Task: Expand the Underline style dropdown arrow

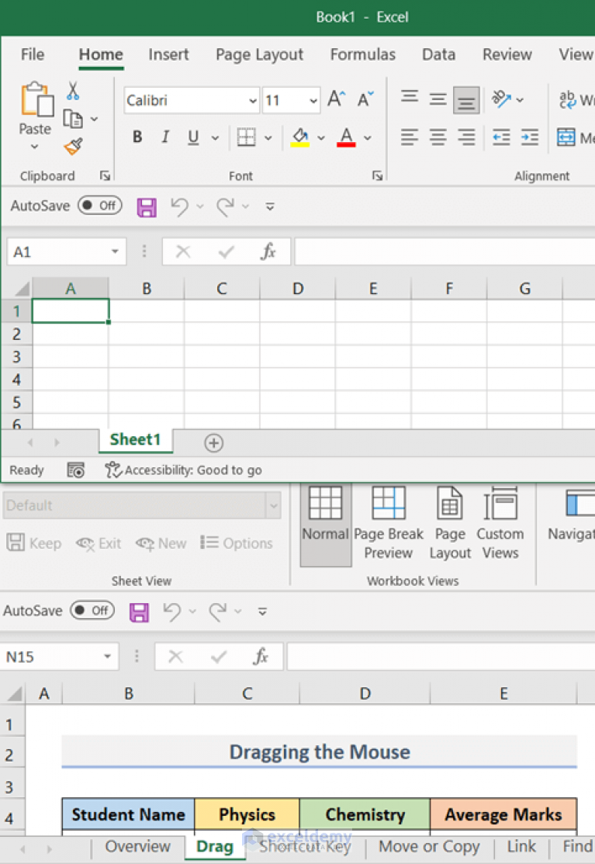Action: tap(215, 137)
